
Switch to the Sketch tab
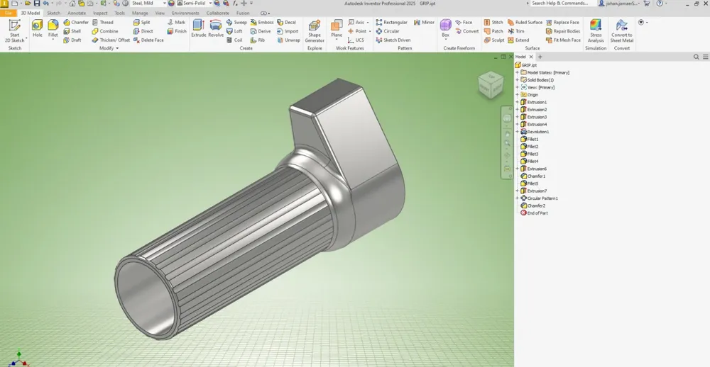coord(53,13)
